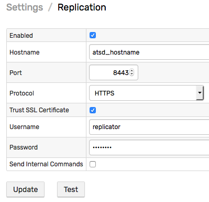Click into the Password field

tap(149, 147)
